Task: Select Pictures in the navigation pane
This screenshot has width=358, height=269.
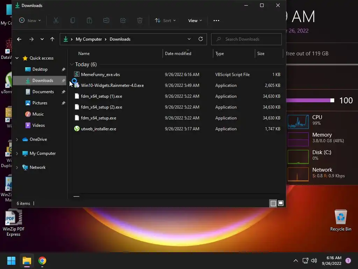Action: point(40,103)
